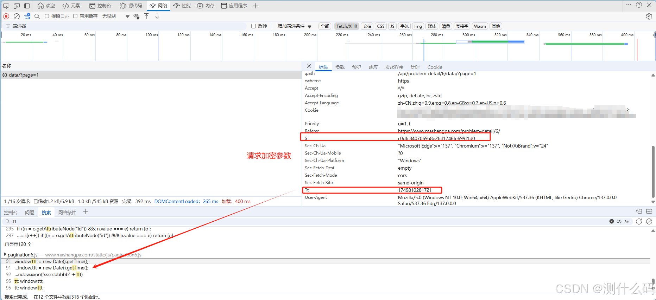
Task: Add a tool to the drawer
Action: coord(86,211)
